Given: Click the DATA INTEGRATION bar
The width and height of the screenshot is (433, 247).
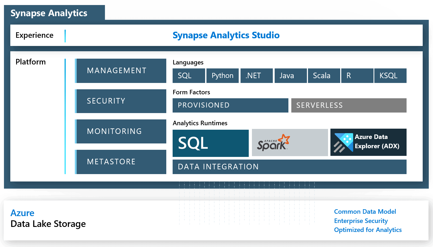Looking at the screenshot, I should point(289,167).
